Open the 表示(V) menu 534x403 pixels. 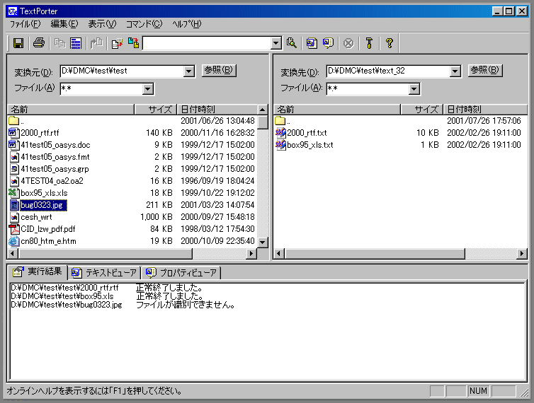pos(102,24)
